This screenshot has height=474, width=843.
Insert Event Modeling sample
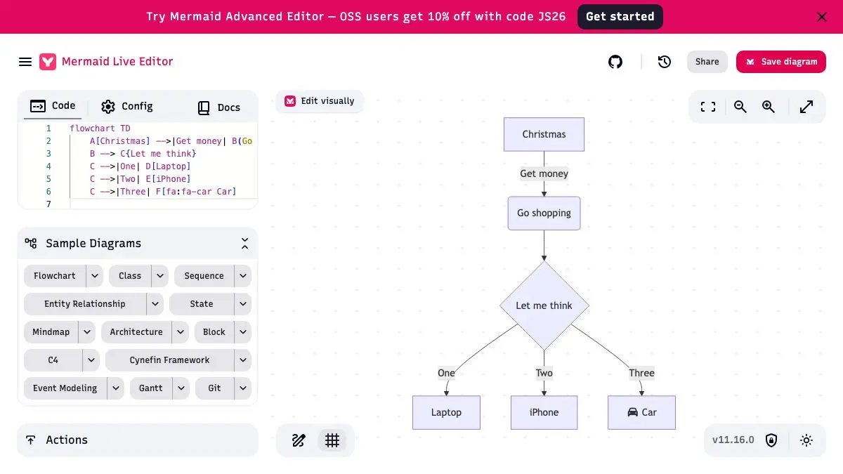click(x=65, y=388)
